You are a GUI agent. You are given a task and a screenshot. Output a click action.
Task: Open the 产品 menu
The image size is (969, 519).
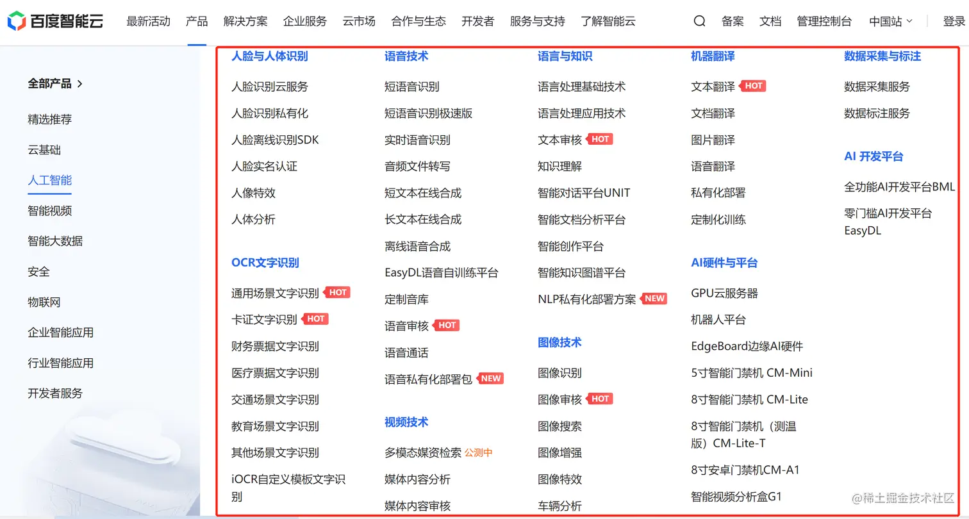197,21
